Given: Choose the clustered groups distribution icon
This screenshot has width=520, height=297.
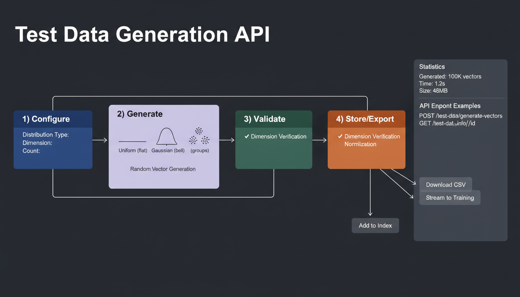Looking at the screenshot, I should click(199, 136).
